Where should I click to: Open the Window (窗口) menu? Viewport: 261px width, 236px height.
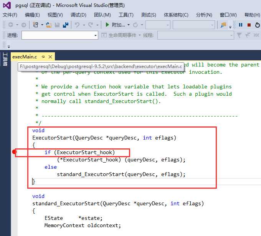[228, 15]
